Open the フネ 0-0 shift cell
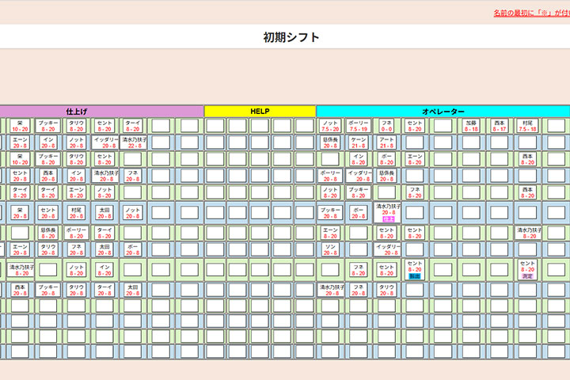Viewport: 570px width, 380px height. (x=386, y=125)
